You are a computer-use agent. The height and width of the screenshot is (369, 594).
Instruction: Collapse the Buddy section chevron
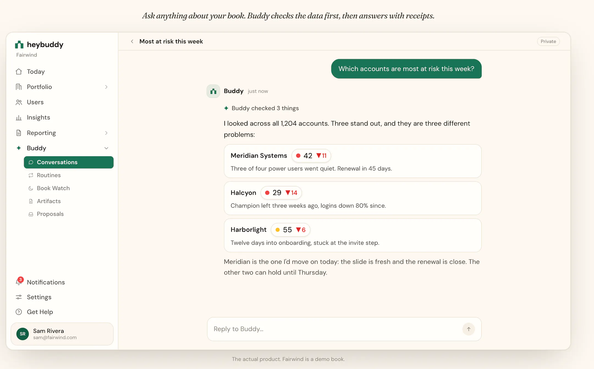[x=106, y=148]
